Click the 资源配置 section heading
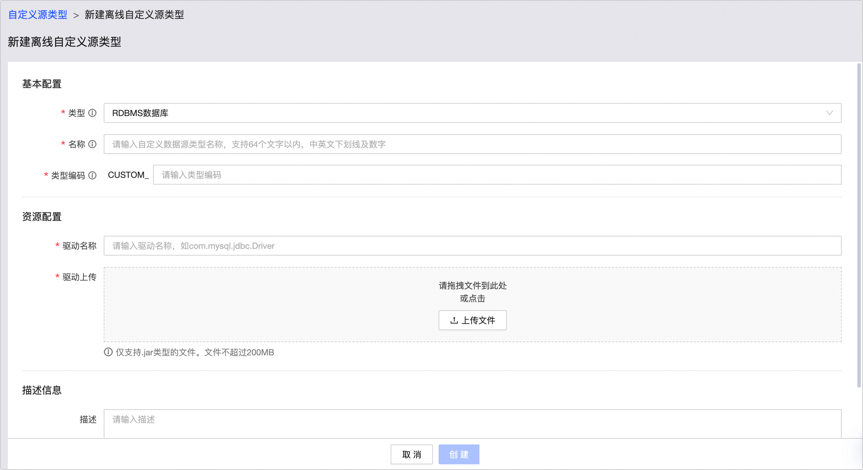The image size is (863, 470). pyautogui.click(x=42, y=217)
